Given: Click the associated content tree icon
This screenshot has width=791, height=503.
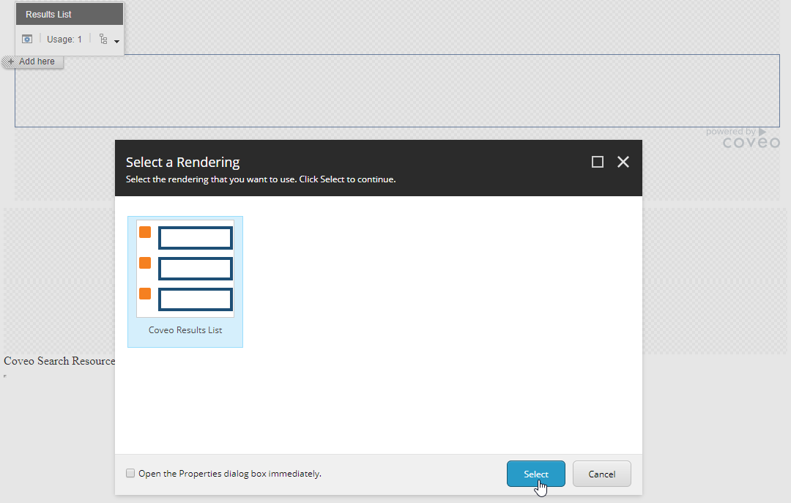Looking at the screenshot, I should [104, 39].
